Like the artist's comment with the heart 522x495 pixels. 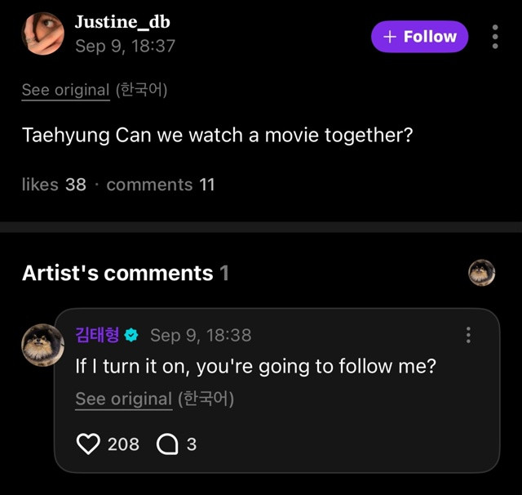pyautogui.click(x=86, y=444)
